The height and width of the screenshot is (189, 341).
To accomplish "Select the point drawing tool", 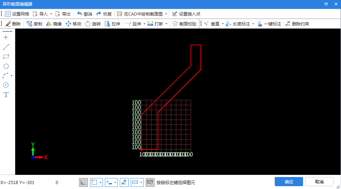I will tap(6, 37).
